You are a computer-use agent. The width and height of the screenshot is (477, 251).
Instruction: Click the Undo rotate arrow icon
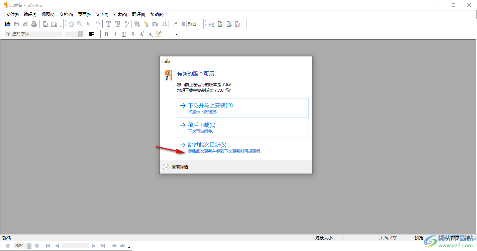[x=97, y=24]
